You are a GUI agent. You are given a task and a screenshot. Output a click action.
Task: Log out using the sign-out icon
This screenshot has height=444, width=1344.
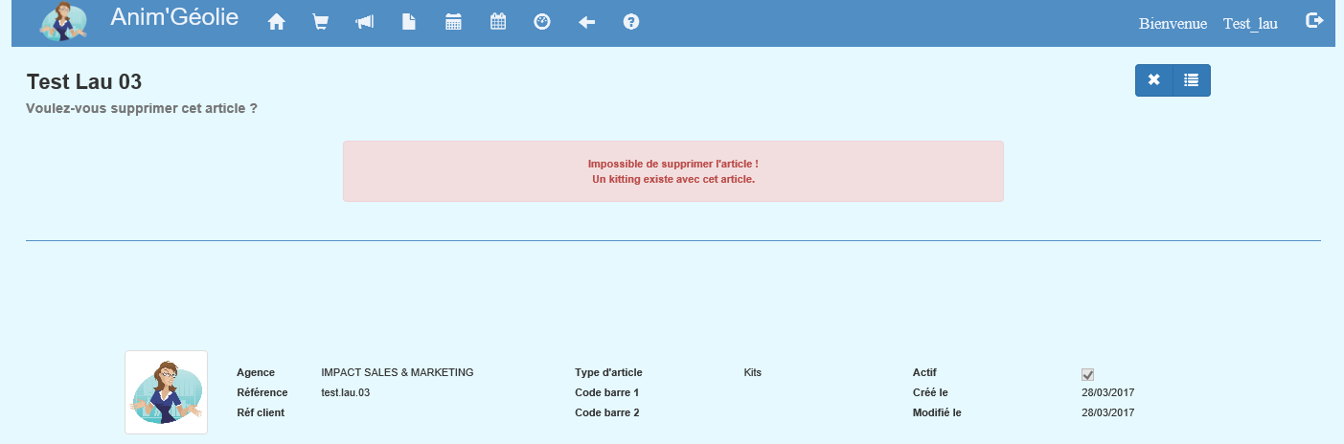click(1314, 21)
